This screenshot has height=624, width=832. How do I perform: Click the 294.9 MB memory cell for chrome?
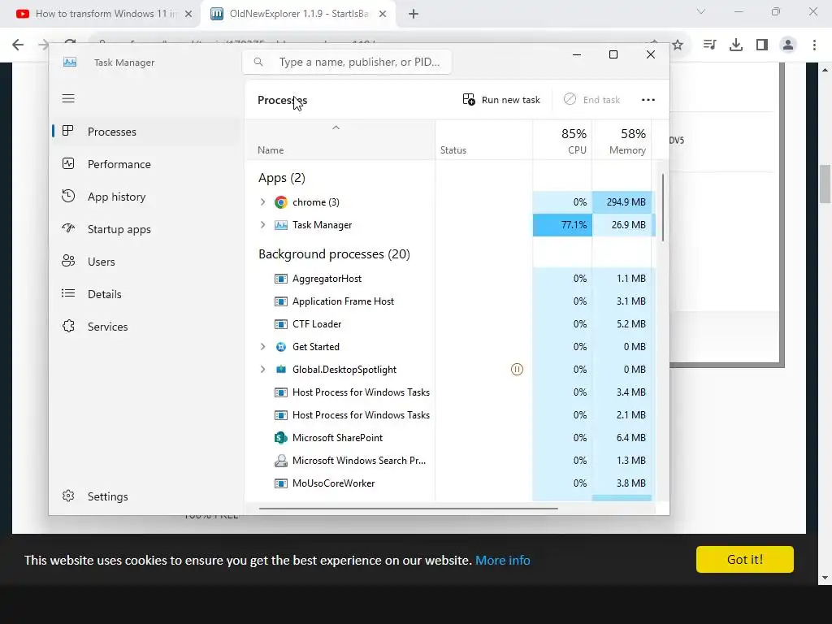click(622, 202)
